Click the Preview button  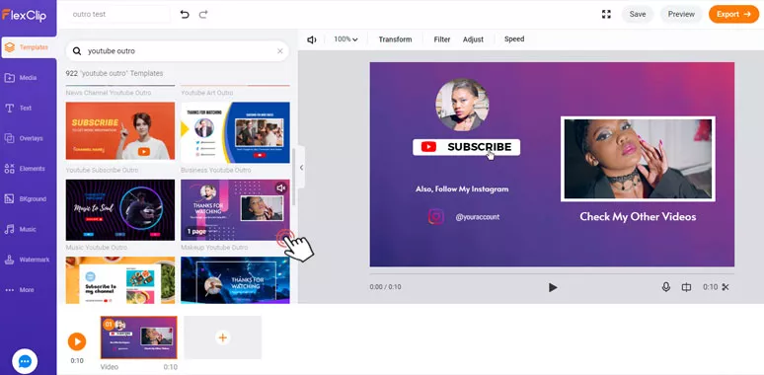click(x=681, y=14)
